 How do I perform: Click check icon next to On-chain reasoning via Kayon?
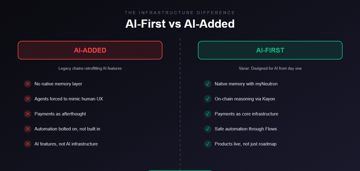click(207, 99)
